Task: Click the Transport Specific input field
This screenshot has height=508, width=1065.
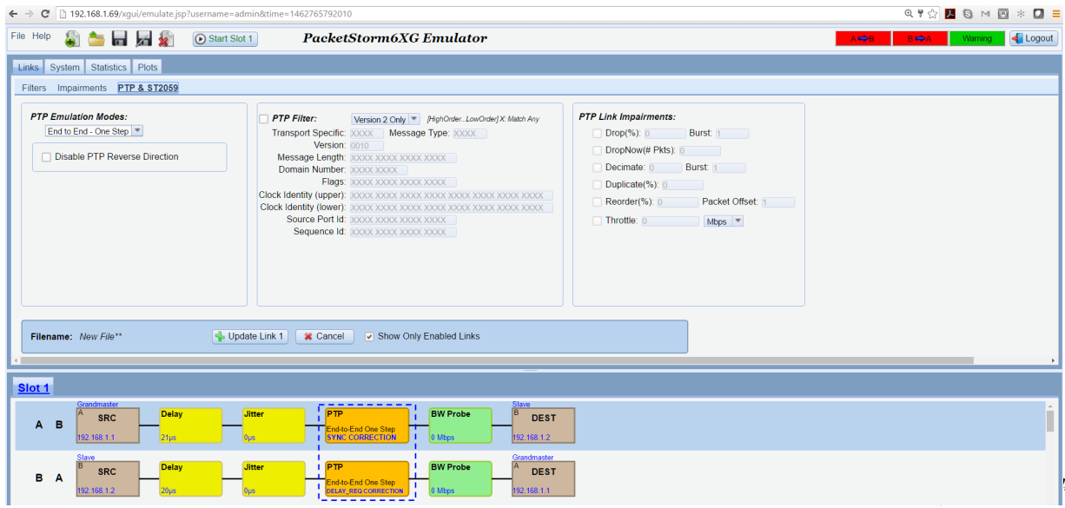Action: point(367,134)
